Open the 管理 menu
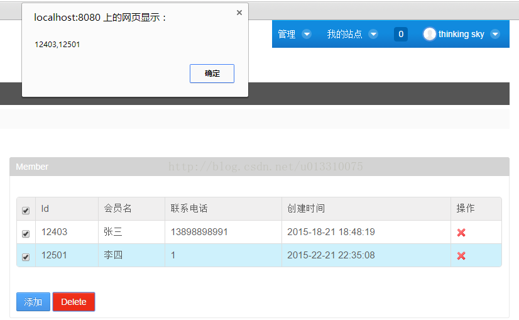519x320 pixels. pyautogui.click(x=287, y=34)
